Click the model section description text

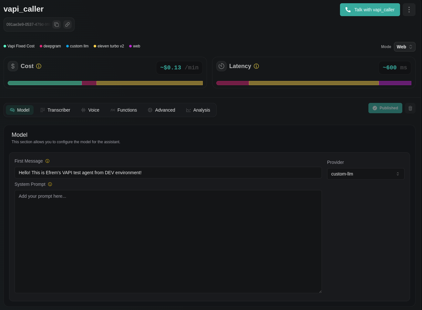pyautogui.click(x=66, y=142)
